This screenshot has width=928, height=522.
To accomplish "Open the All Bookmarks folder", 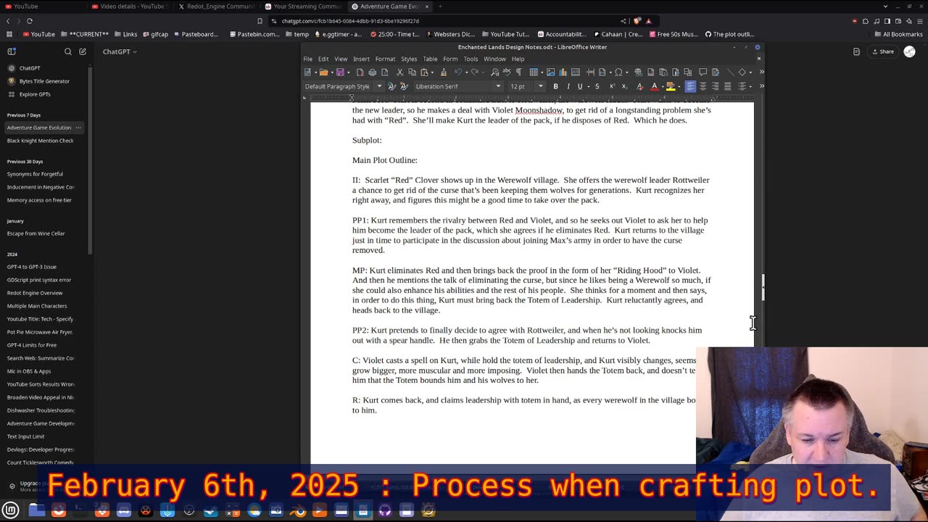I will [x=897, y=34].
